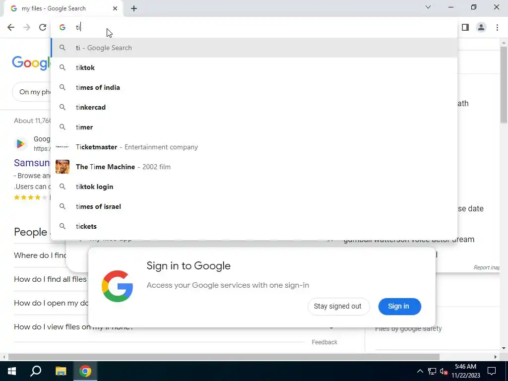Click the blue 'Sign in' button
Screen dimensions: 508x381
tap(399, 306)
